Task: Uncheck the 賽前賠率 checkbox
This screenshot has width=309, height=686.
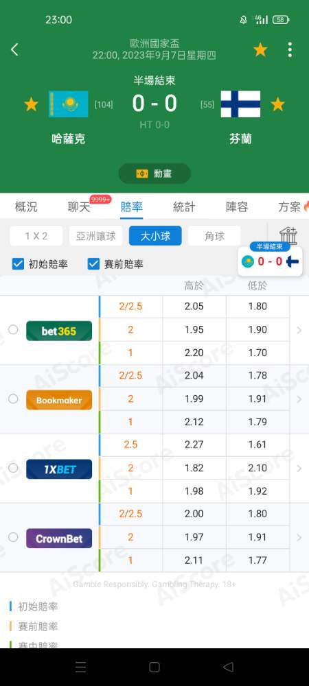Action: [x=93, y=264]
